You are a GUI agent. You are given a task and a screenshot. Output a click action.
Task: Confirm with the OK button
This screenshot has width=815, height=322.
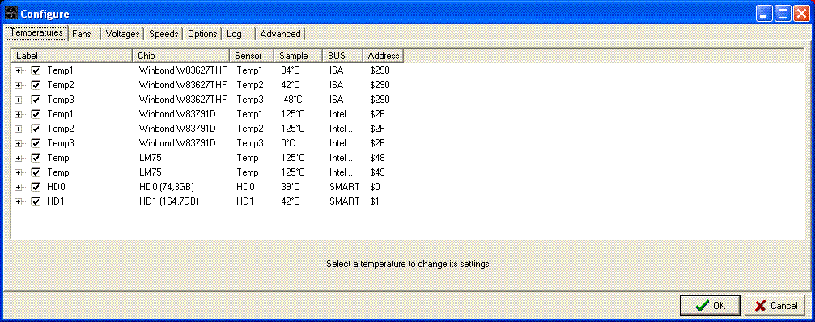pyautogui.click(x=710, y=305)
